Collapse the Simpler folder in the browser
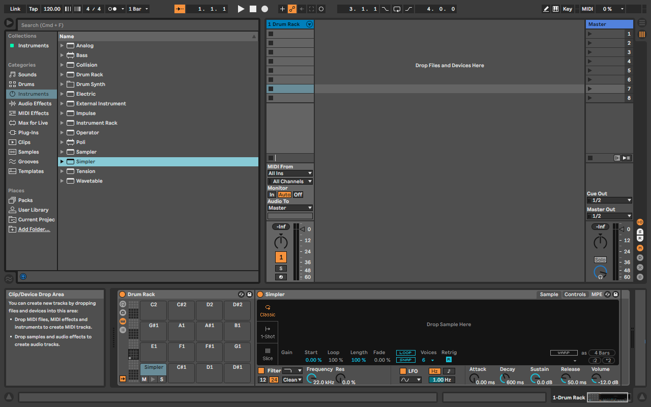The width and height of the screenshot is (651, 407). click(x=62, y=161)
